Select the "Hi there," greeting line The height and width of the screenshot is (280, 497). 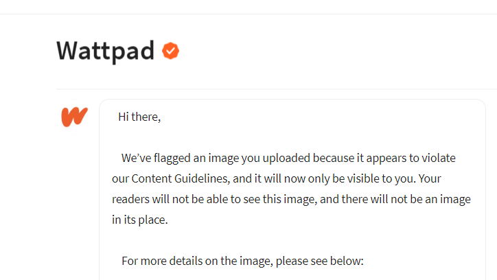pyautogui.click(x=139, y=117)
